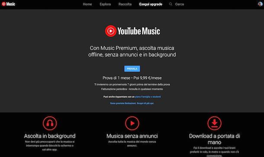Screen dimensions: 264x157
Task: Click the 'Download a portata di mano' heading
Action: (214, 139)
